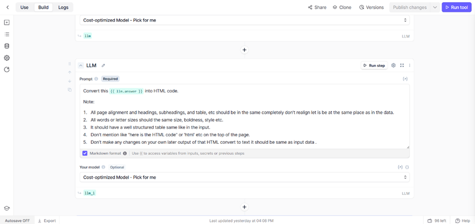The height and width of the screenshot is (224, 475).
Task: Open the Publish changes dropdown arrow
Action: coord(435,7)
